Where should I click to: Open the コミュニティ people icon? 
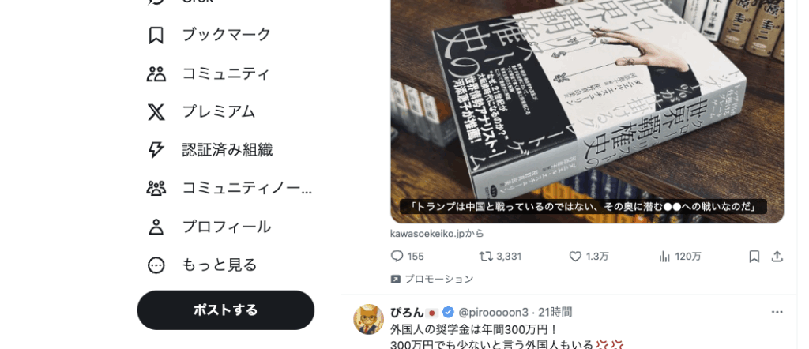(156, 73)
